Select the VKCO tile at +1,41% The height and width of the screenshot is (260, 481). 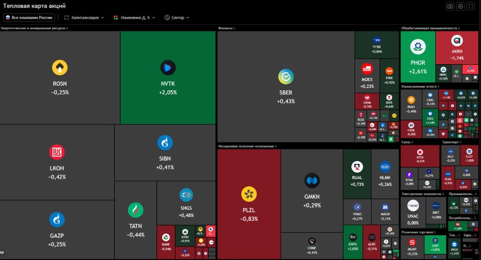click(x=454, y=249)
